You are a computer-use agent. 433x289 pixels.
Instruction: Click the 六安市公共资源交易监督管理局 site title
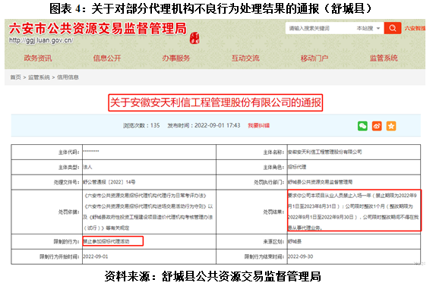pyautogui.click(x=98, y=29)
